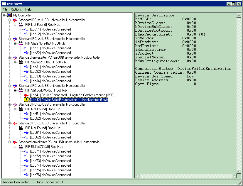Minimize the USB View window
This screenshot has width=243, height=186.
229,4
